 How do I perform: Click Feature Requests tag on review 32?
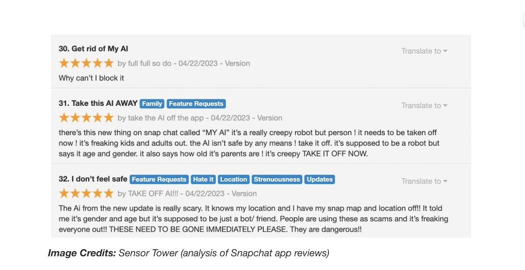(159, 180)
